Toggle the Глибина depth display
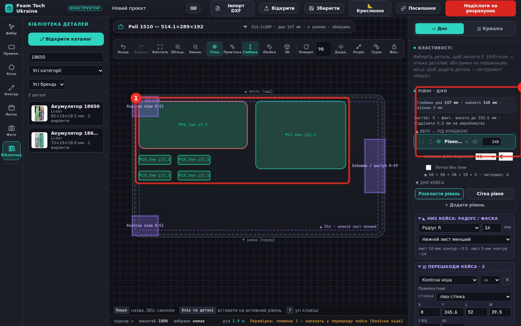Screen dimensions: 521x326 pos(250,49)
